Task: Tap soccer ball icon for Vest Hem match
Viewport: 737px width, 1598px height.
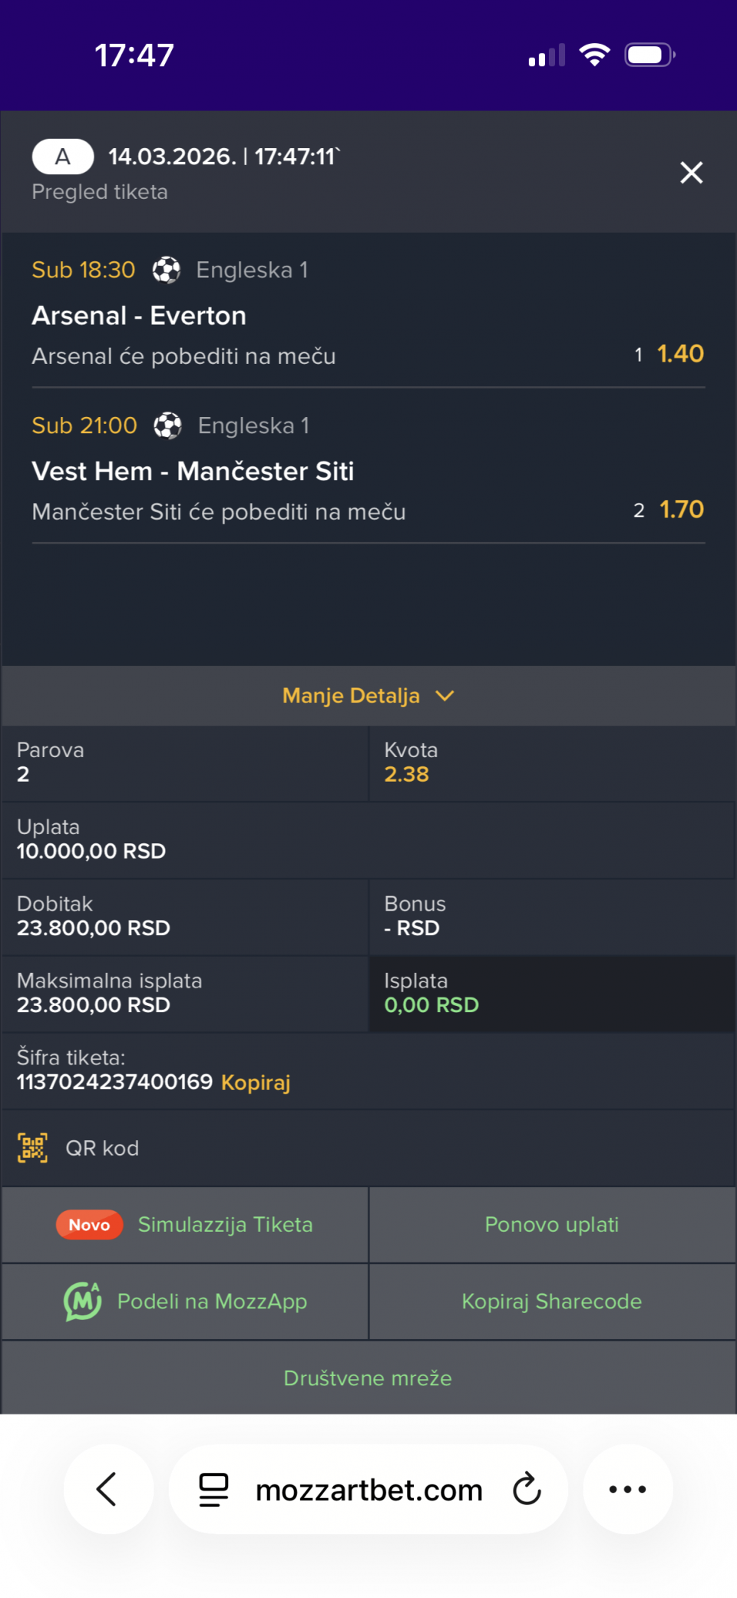Action: click(x=168, y=425)
